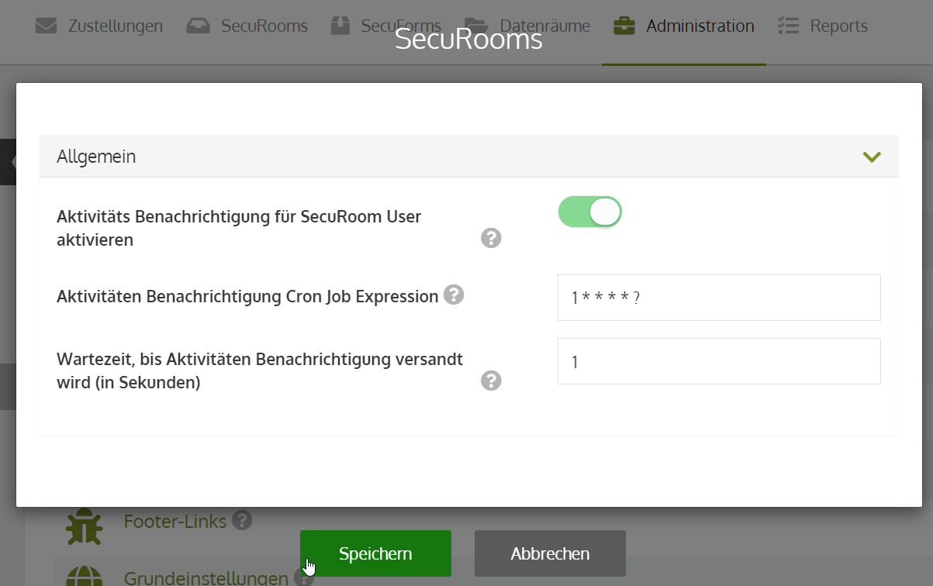Viewport: 933px width, 586px height.
Task: Show help for Footer-Links
Action: pos(242,520)
